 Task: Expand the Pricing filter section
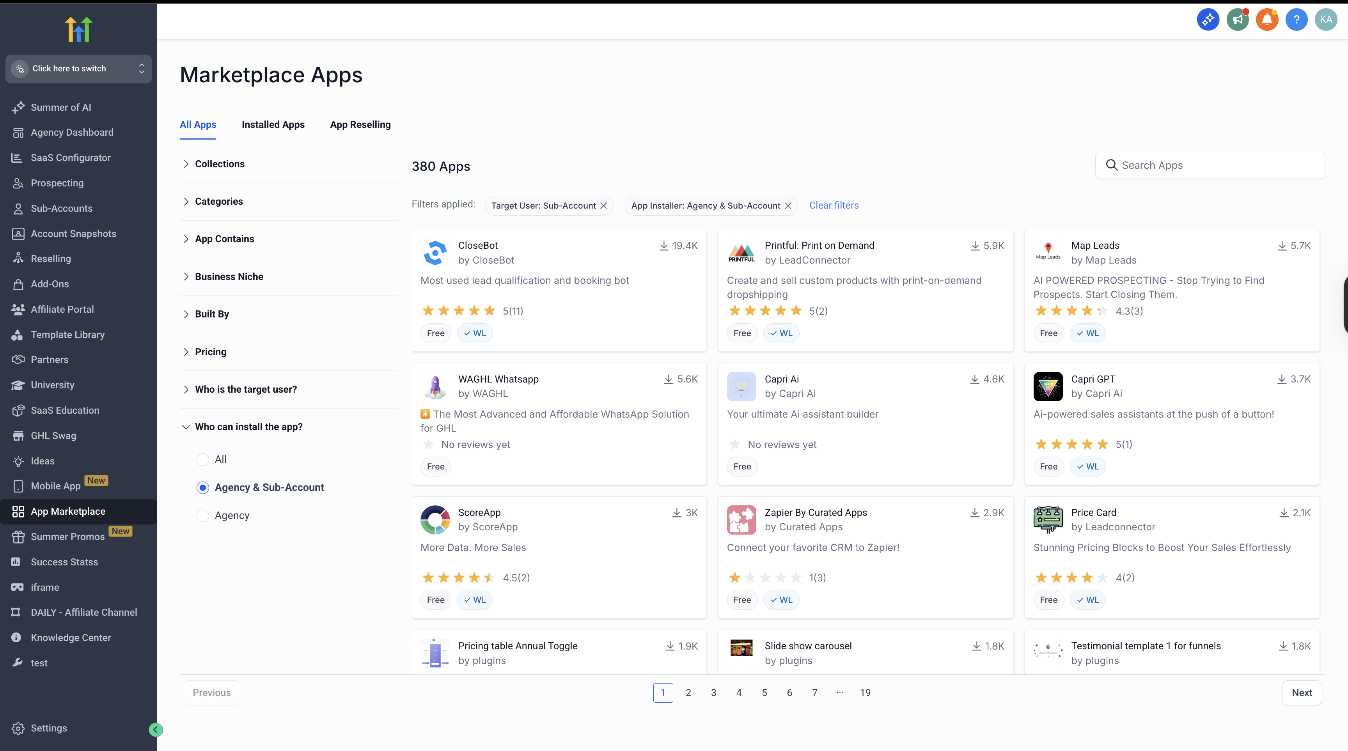coord(210,352)
